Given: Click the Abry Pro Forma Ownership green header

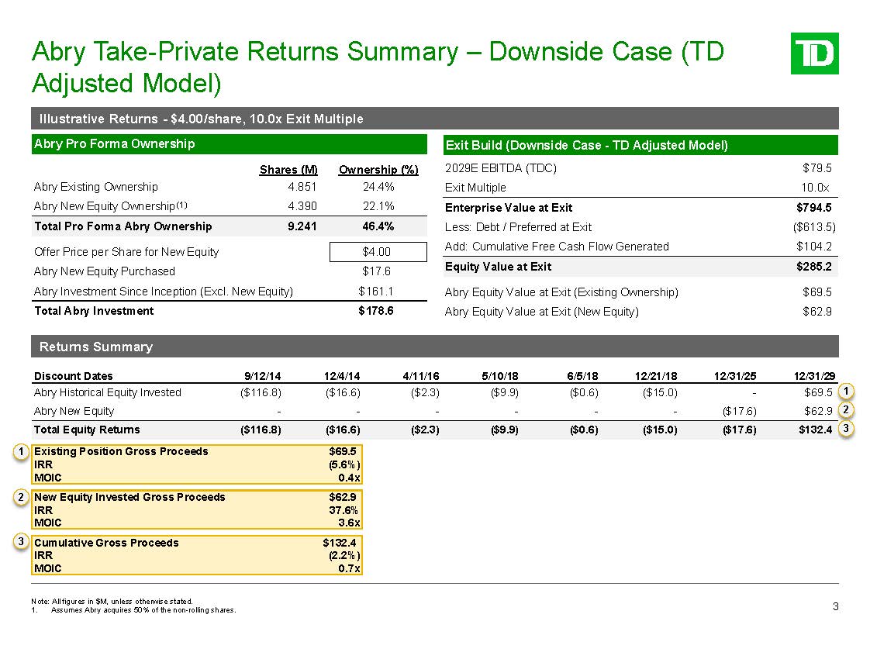Looking at the screenshot, I should 229,144.
